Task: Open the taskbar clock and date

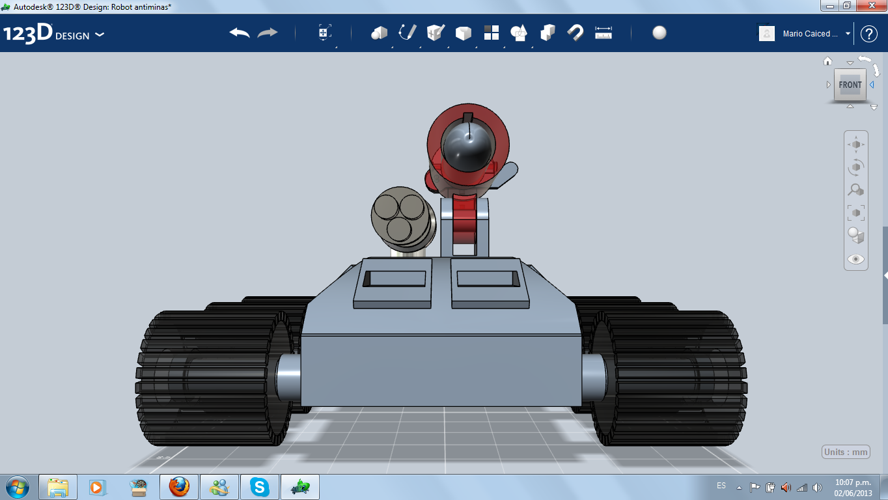Action: click(x=853, y=487)
